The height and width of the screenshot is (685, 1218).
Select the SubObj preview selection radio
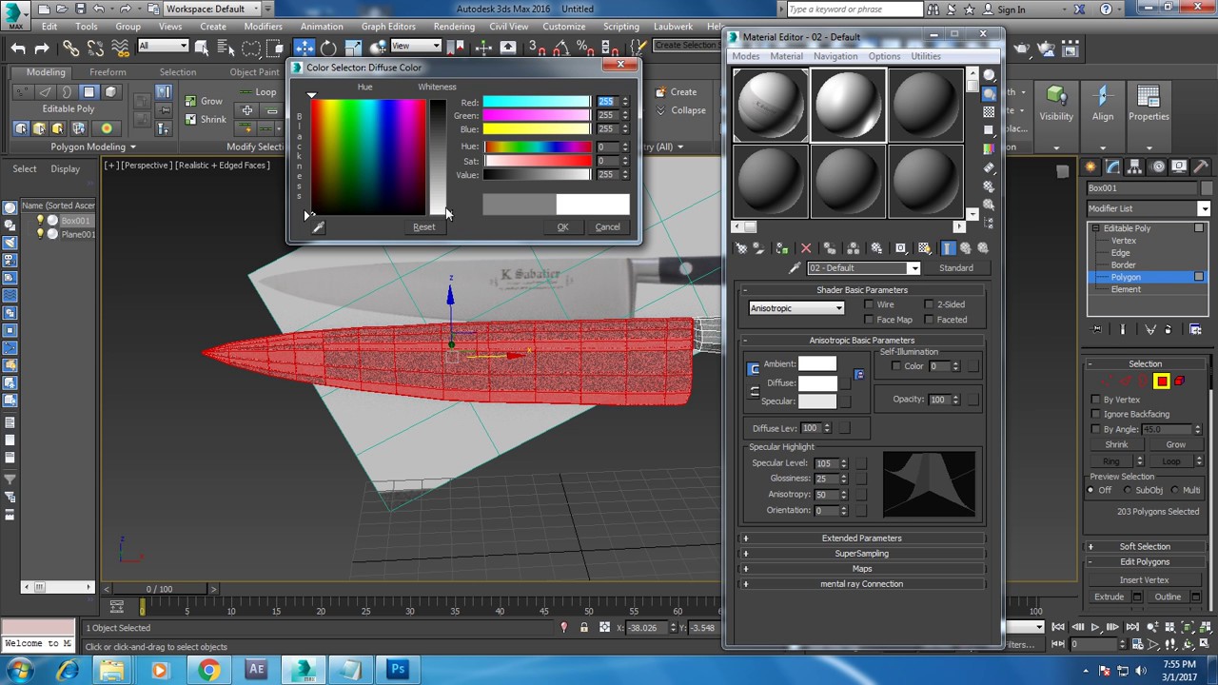point(1128,490)
